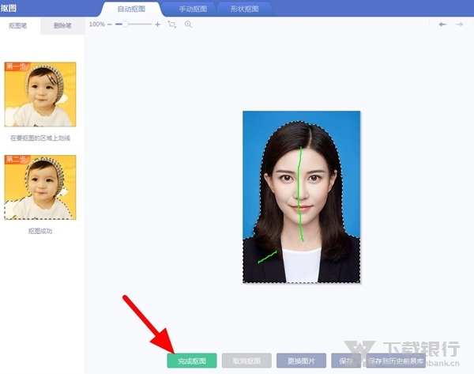
Task: Click 保存到历史前景库 button
Action: point(396,361)
